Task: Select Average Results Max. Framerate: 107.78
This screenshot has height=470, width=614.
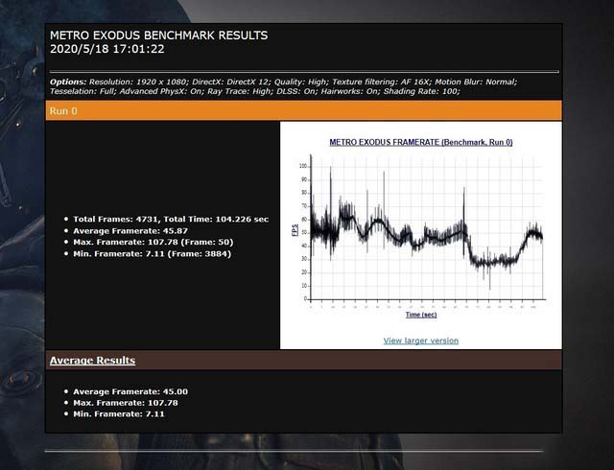Action: coord(126,403)
